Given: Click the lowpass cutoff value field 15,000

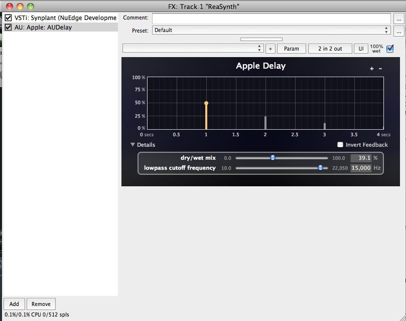Looking at the screenshot, I should pyautogui.click(x=361, y=168).
